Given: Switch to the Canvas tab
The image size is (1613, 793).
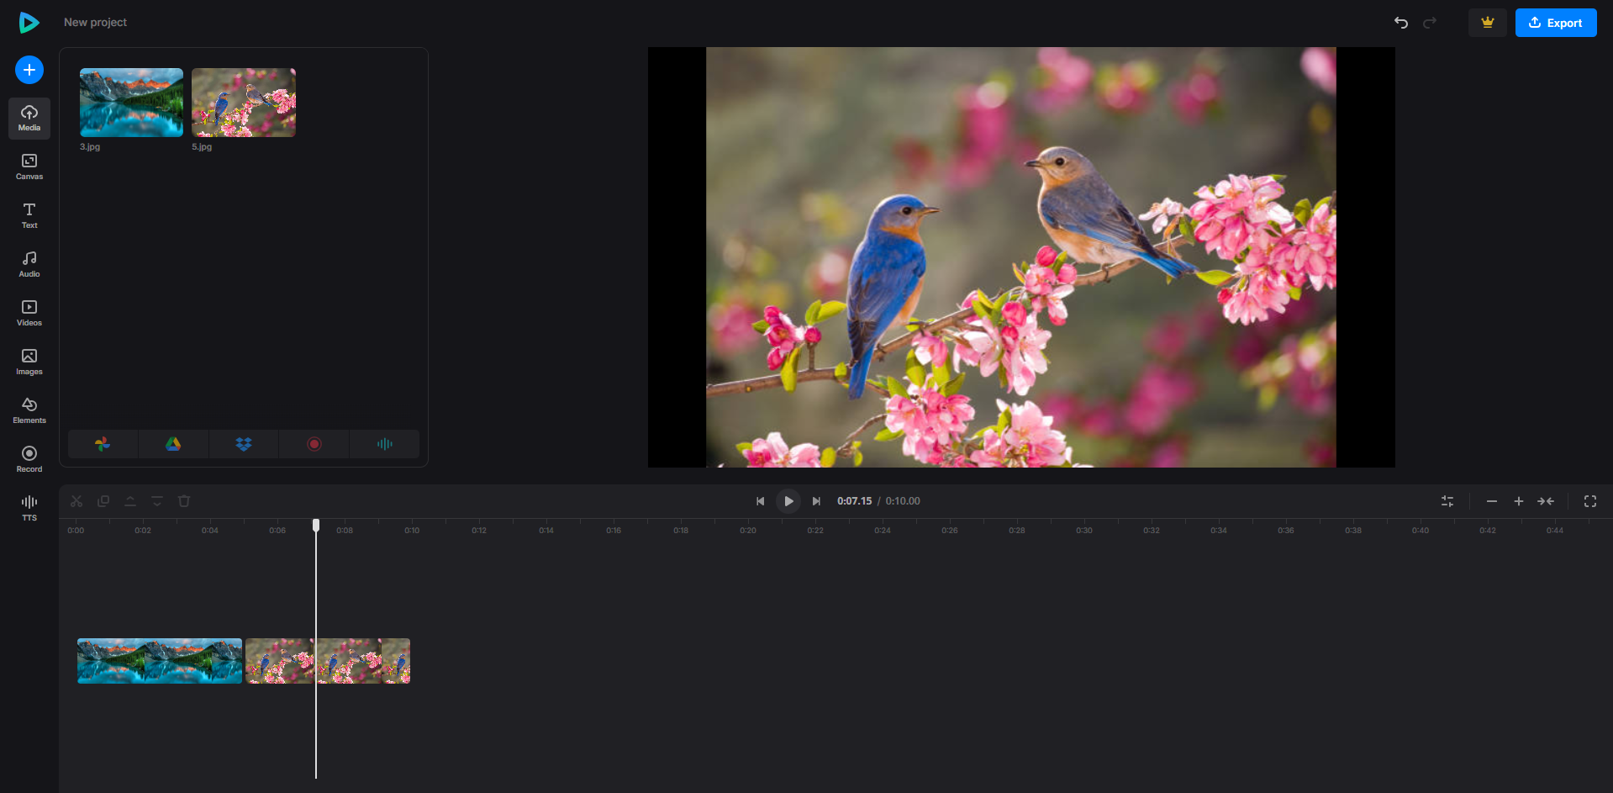Looking at the screenshot, I should [x=29, y=167].
